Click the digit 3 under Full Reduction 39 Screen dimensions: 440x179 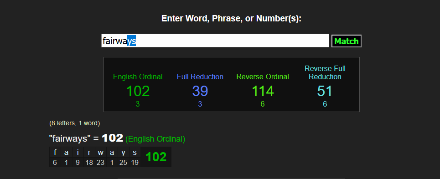200,104
